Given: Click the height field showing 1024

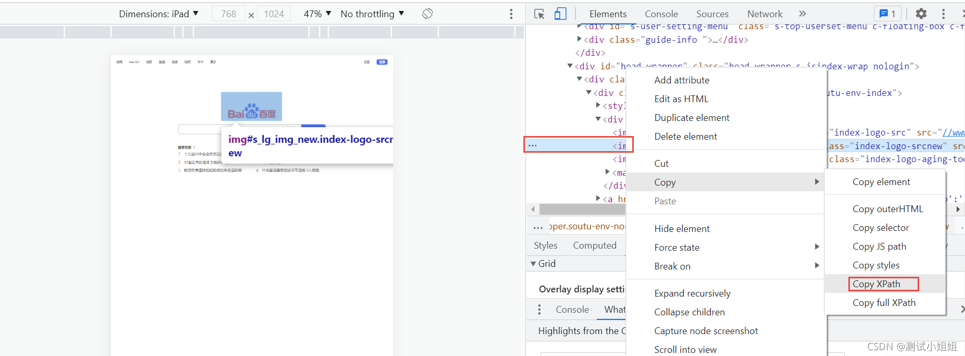Looking at the screenshot, I should coord(274,14).
